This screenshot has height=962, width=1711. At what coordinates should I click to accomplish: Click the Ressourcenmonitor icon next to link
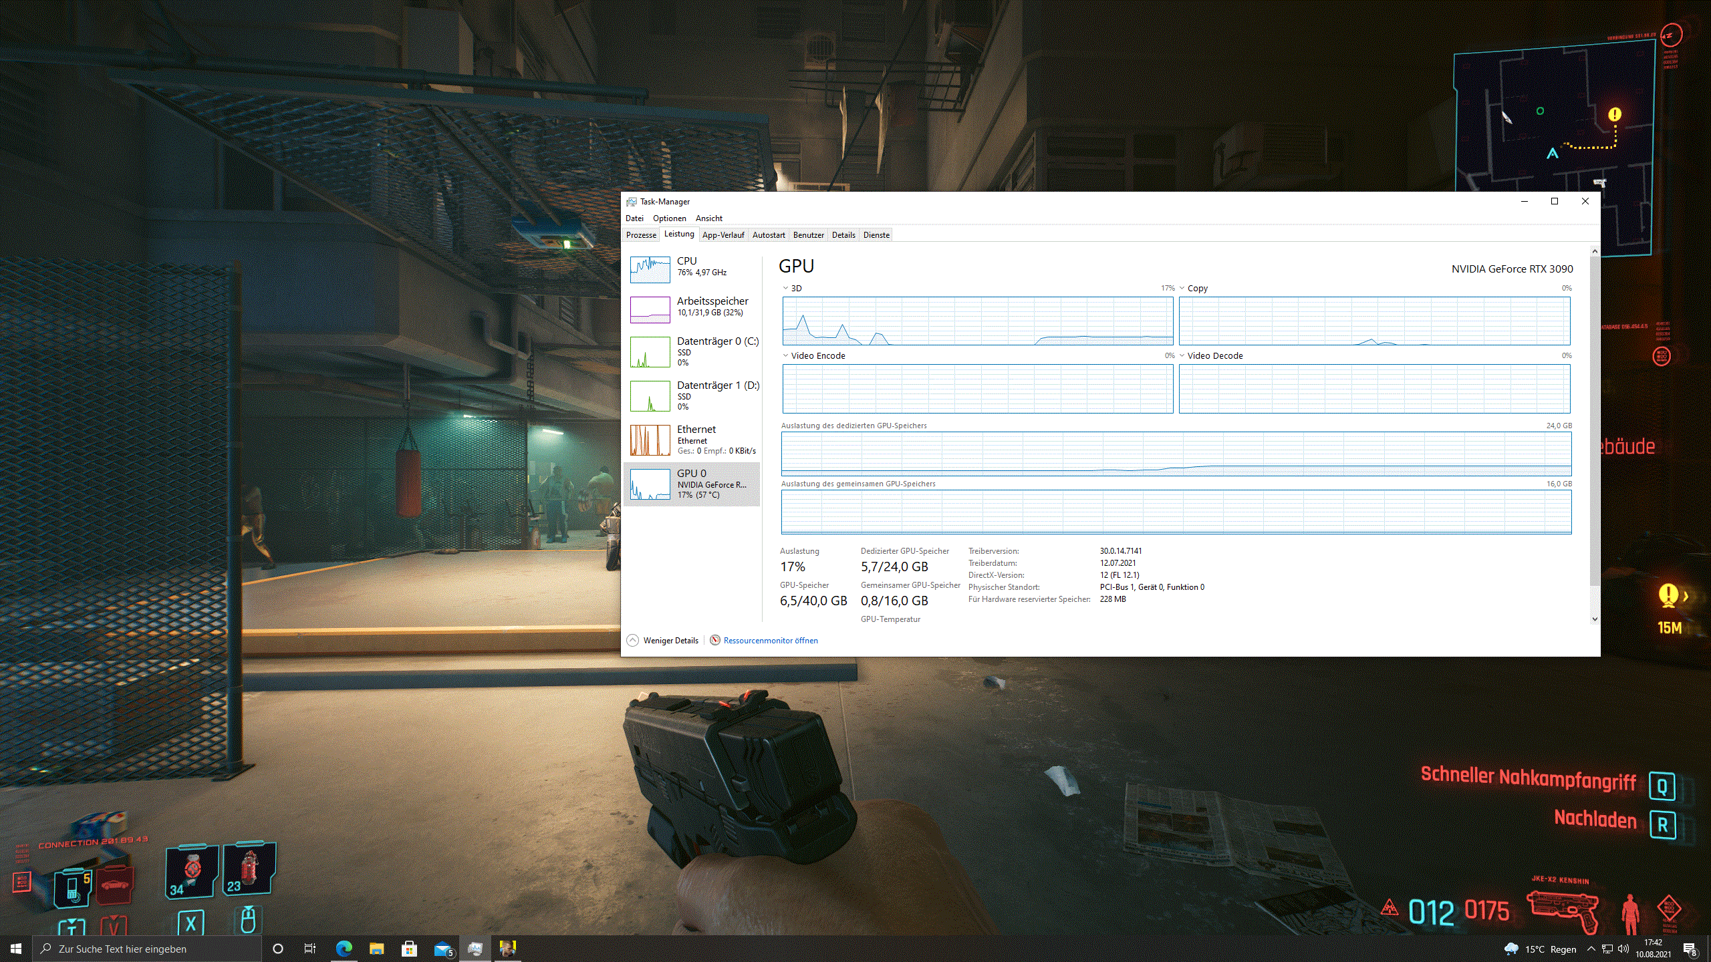point(715,641)
